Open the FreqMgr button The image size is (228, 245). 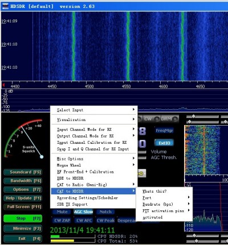164,130
